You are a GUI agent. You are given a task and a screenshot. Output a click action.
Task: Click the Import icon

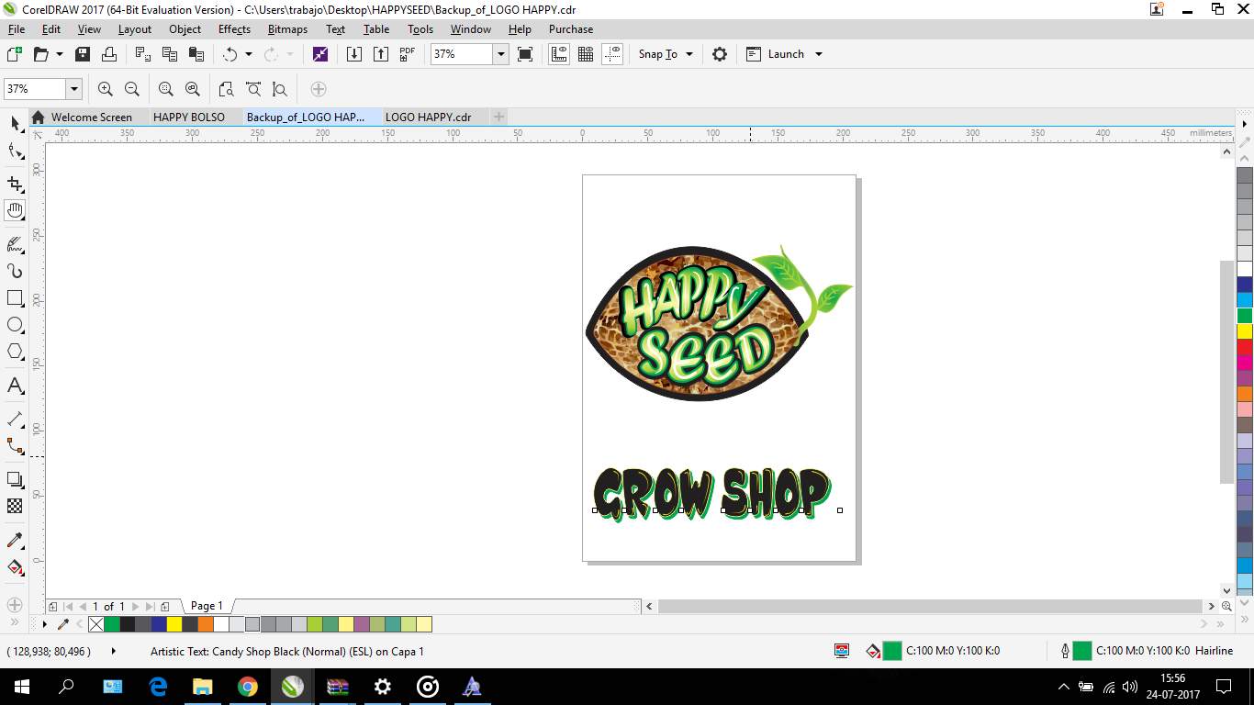point(354,54)
